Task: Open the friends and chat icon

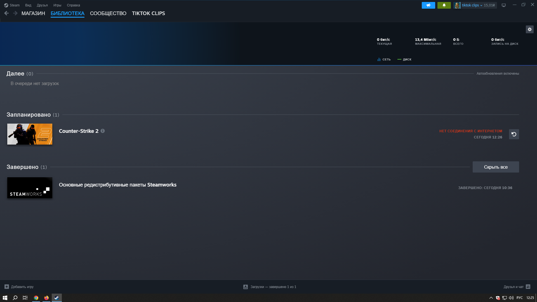Action: 528,287
